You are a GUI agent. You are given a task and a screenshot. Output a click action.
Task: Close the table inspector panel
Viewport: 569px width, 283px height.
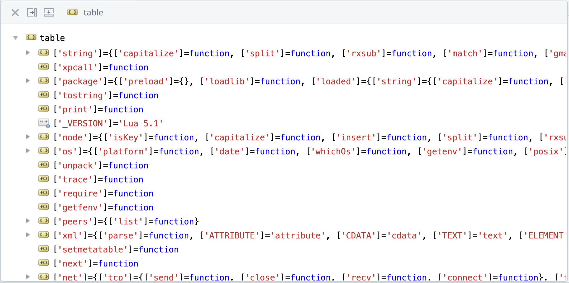point(15,12)
